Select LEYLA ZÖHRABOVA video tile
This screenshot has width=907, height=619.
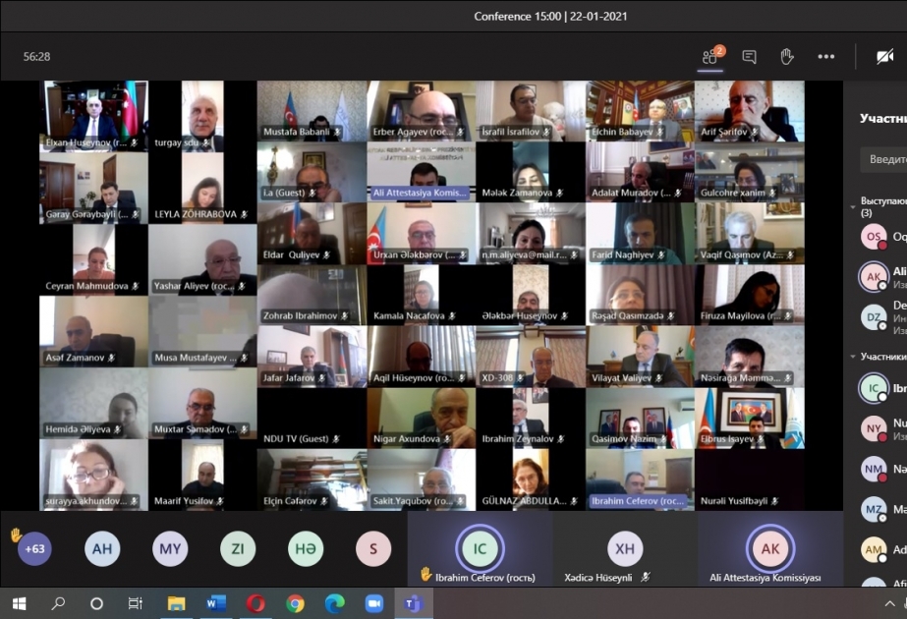click(202, 188)
